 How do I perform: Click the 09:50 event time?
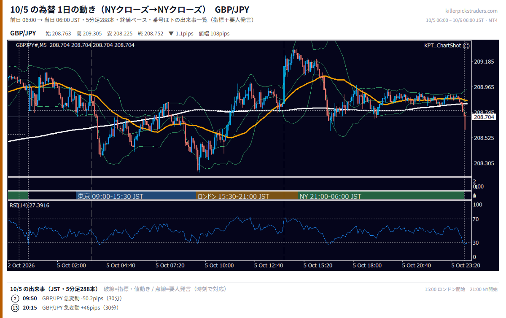click(30, 299)
